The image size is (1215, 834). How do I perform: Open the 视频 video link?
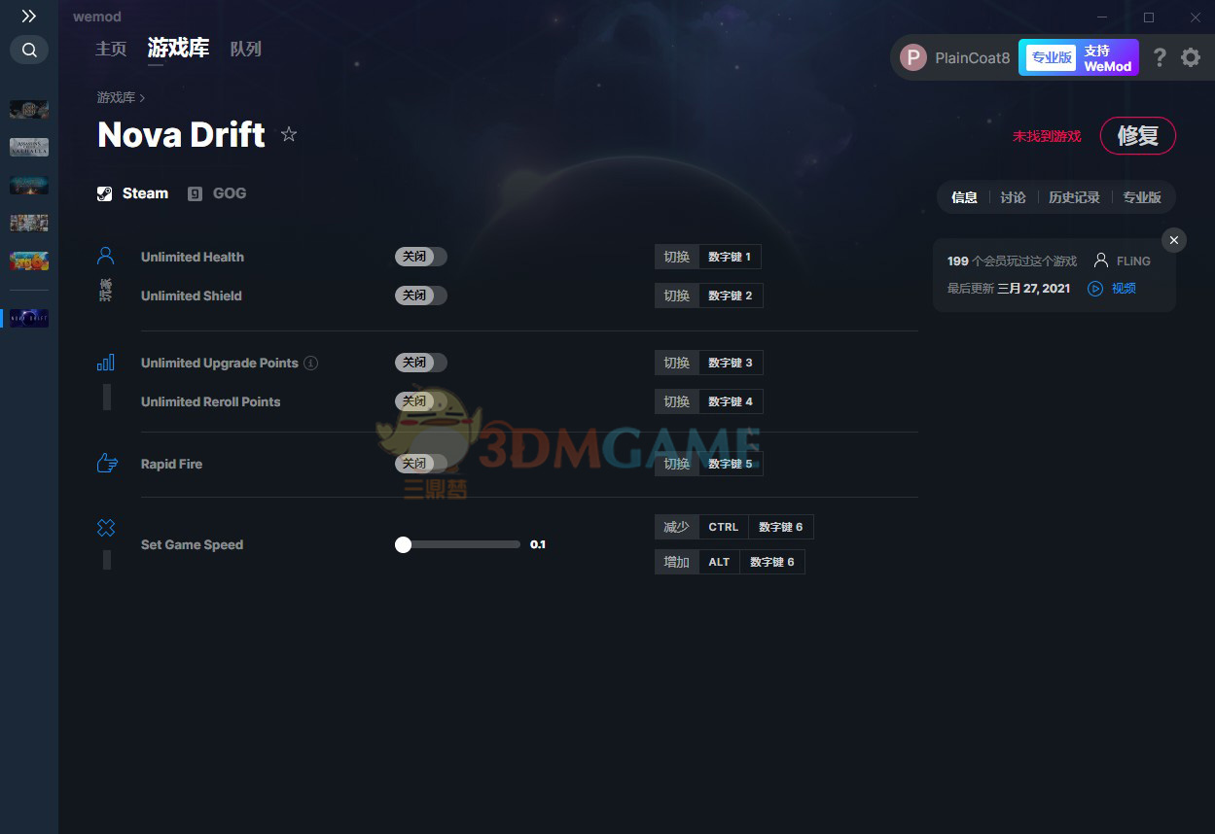[1112, 289]
